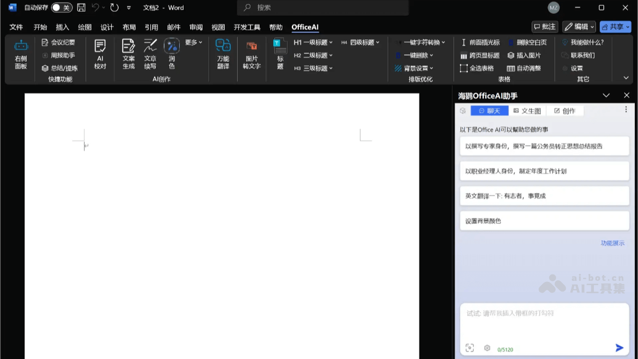The image size is (638, 359).
Task: Select the 润色 polishing tool
Action: click(171, 53)
